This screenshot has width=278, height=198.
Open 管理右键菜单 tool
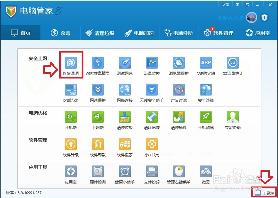click(x=179, y=175)
